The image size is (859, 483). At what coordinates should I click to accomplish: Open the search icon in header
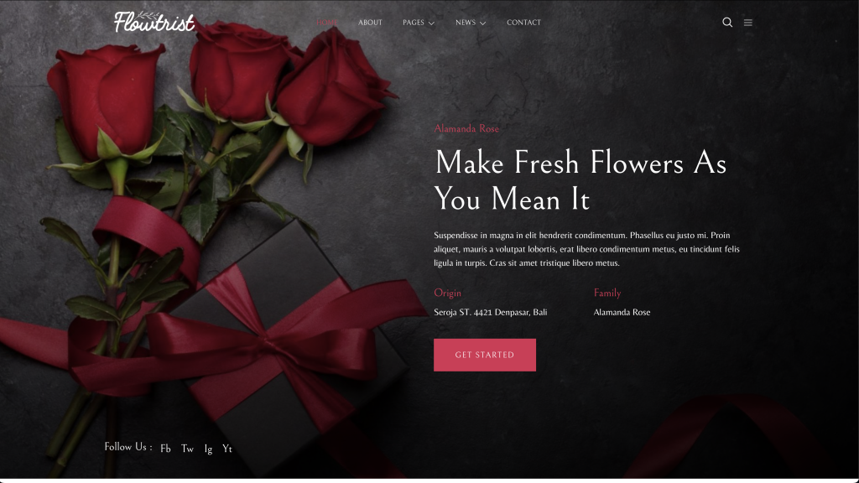(x=727, y=23)
